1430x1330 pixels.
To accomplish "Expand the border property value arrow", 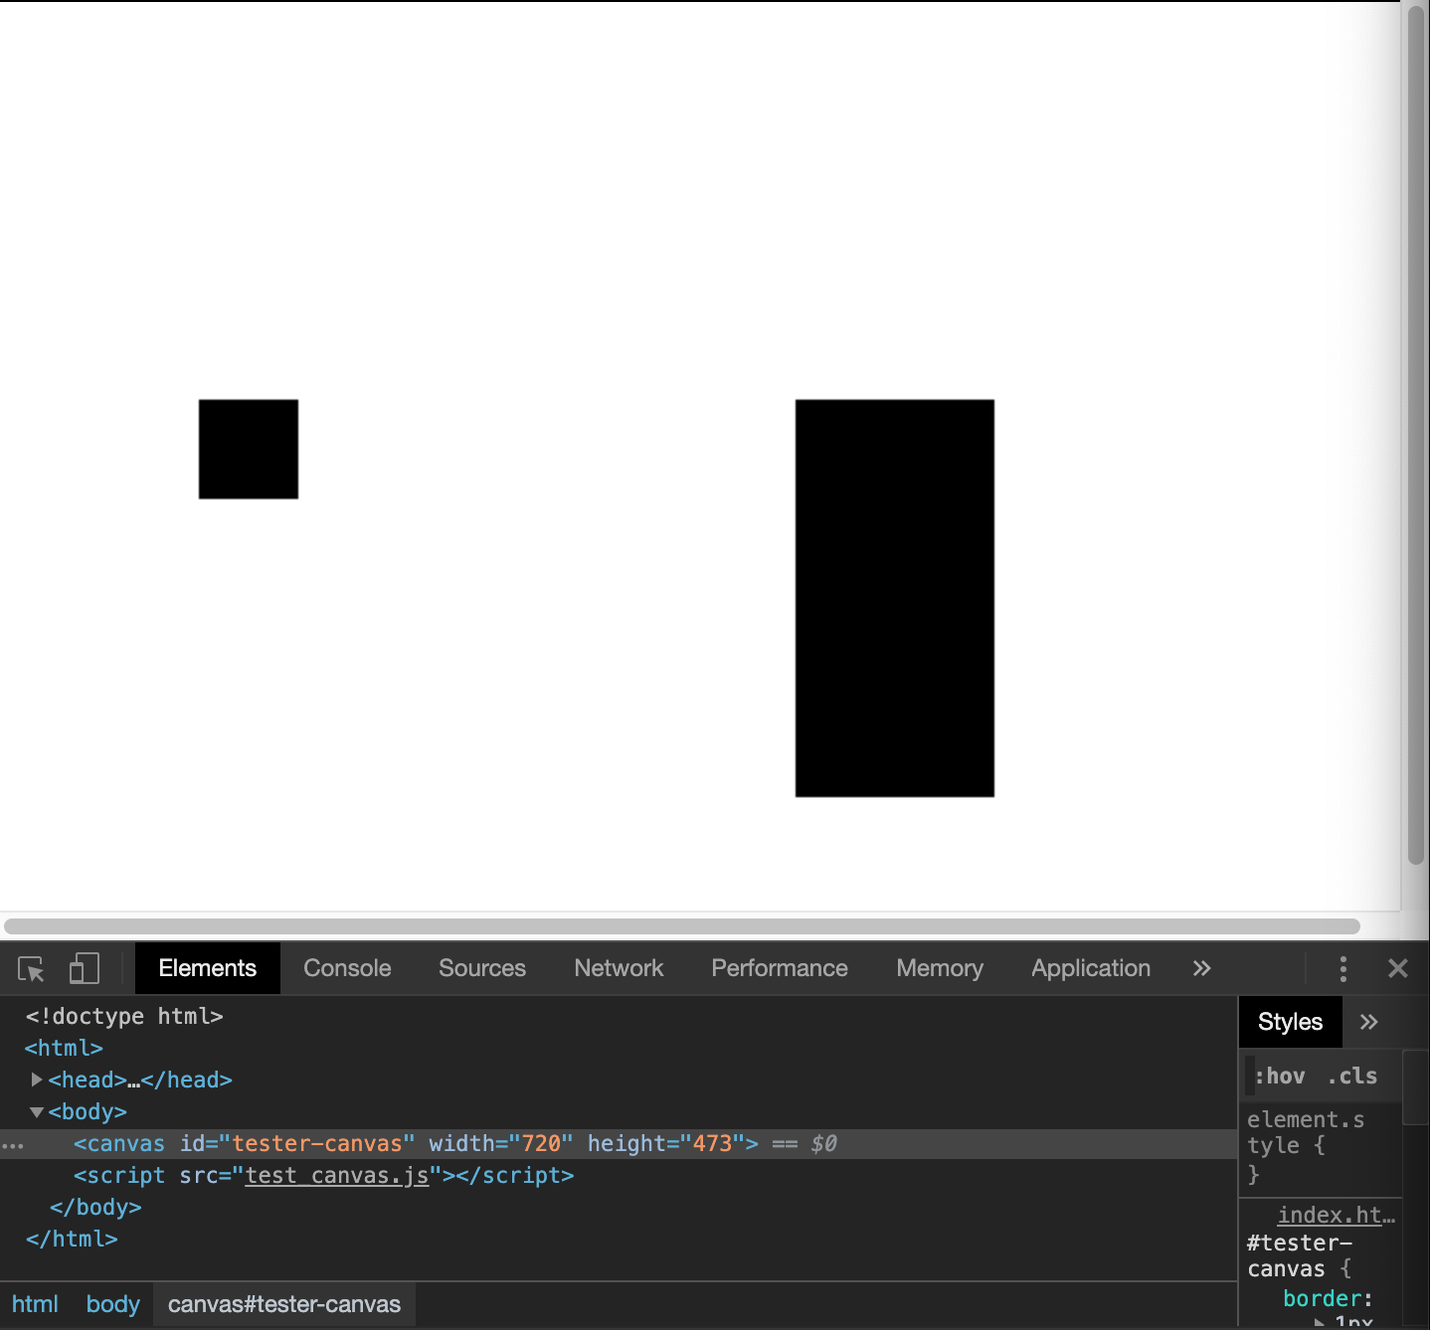I will tap(1320, 1322).
